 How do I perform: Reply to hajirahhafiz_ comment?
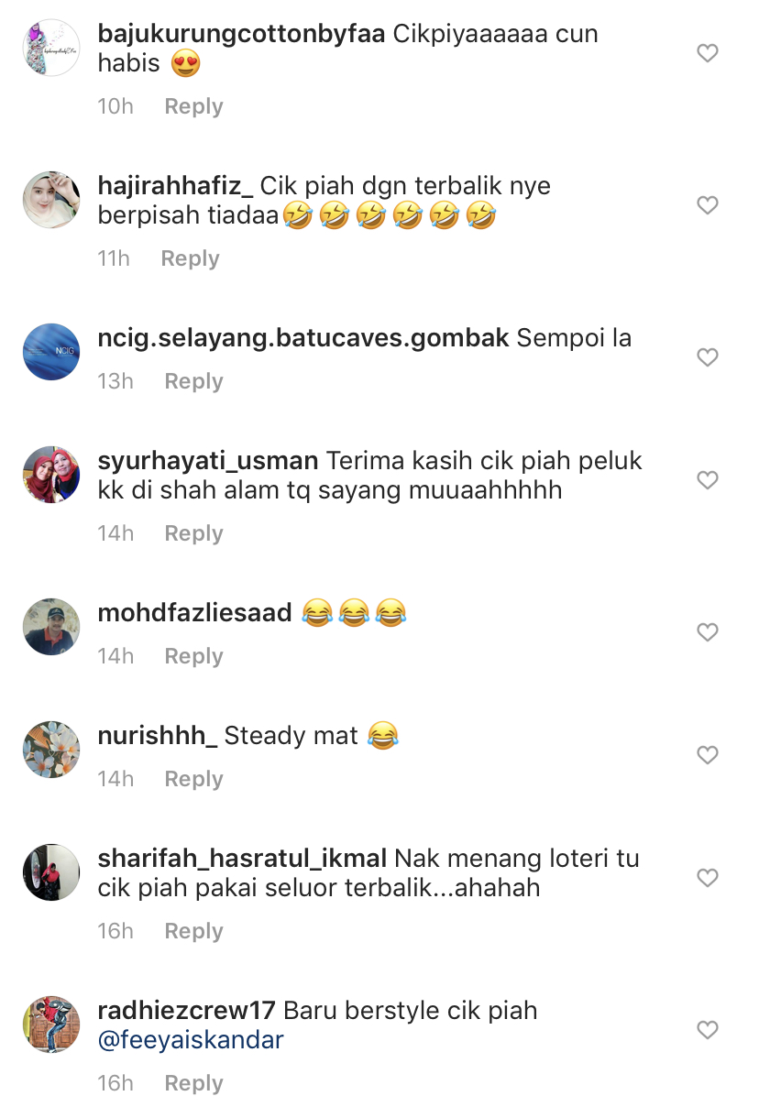coord(190,258)
